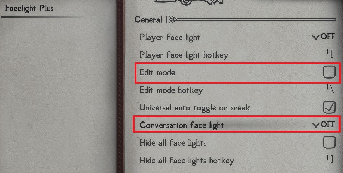Screen dimensions: 343x173
Task: Uncheck Universal auto toggle on sneak
Action: pyautogui.click(x=329, y=107)
